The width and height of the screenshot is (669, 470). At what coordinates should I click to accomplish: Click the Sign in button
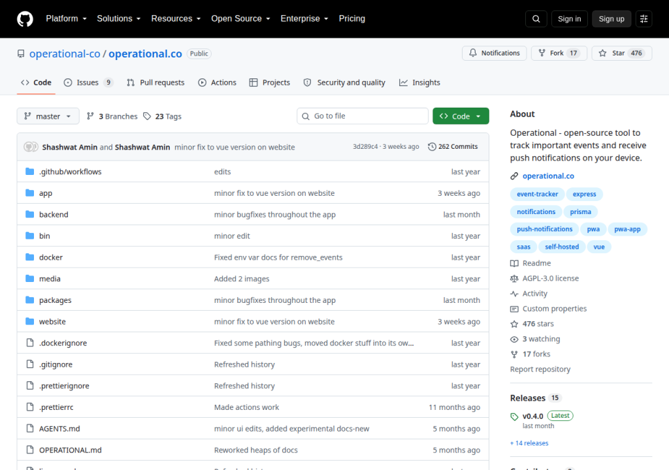pos(569,19)
